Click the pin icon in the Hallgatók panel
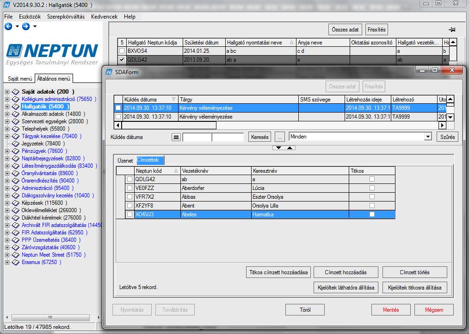 click(452, 29)
